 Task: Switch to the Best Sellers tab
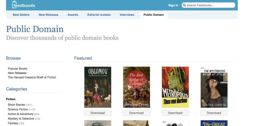(x=21, y=15)
